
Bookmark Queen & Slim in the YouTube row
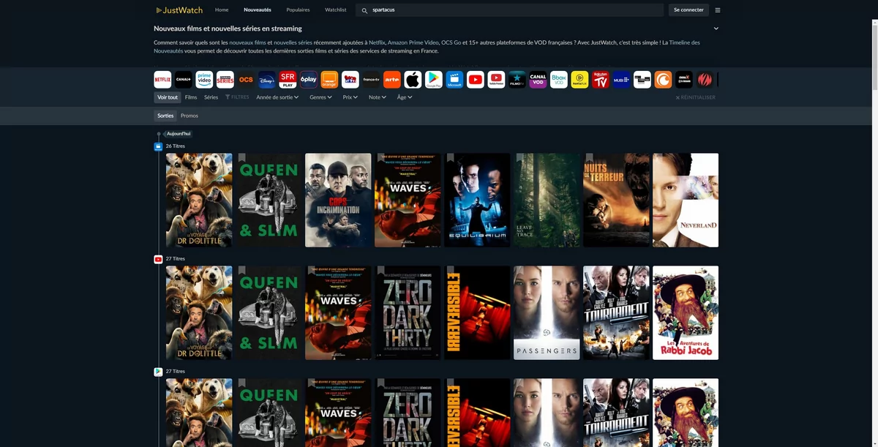pyautogui.click(x=242, y=271)
